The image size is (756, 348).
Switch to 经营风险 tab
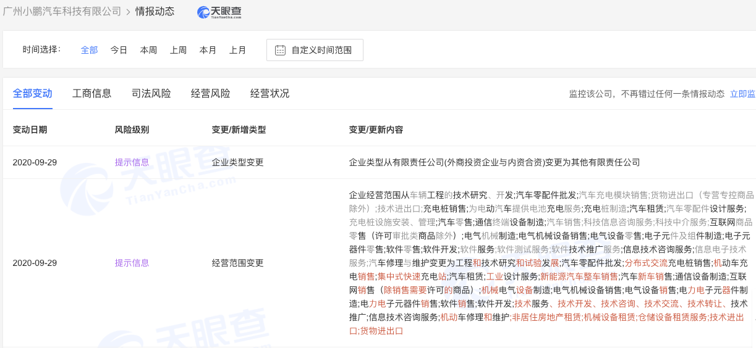(211, 94)
